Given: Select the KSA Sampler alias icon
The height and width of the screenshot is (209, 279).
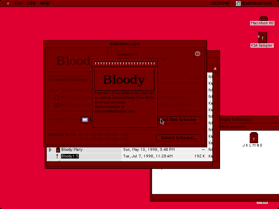Looking at the screenshot, I should (263, 37).
